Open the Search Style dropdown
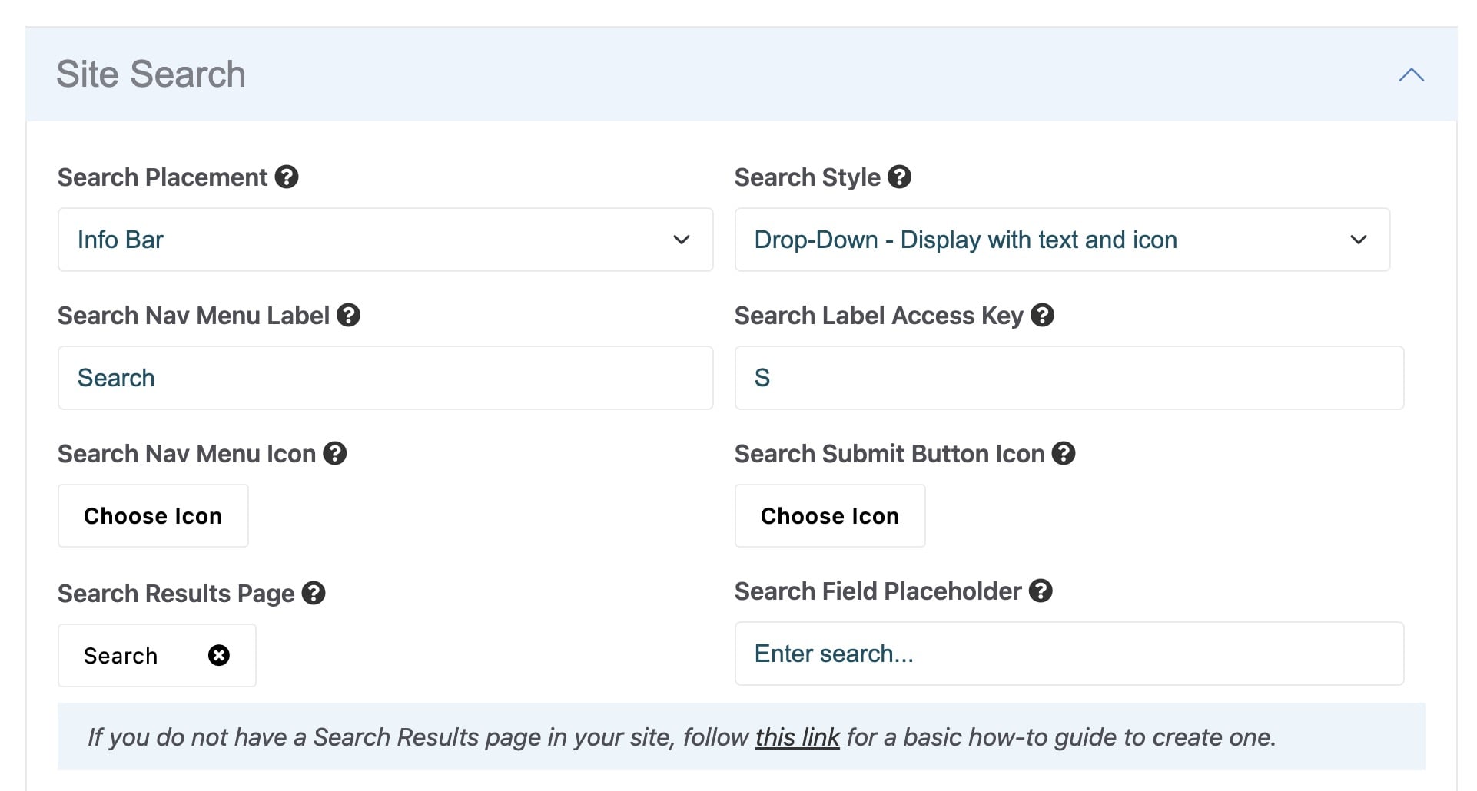 tap(1062, 240)
